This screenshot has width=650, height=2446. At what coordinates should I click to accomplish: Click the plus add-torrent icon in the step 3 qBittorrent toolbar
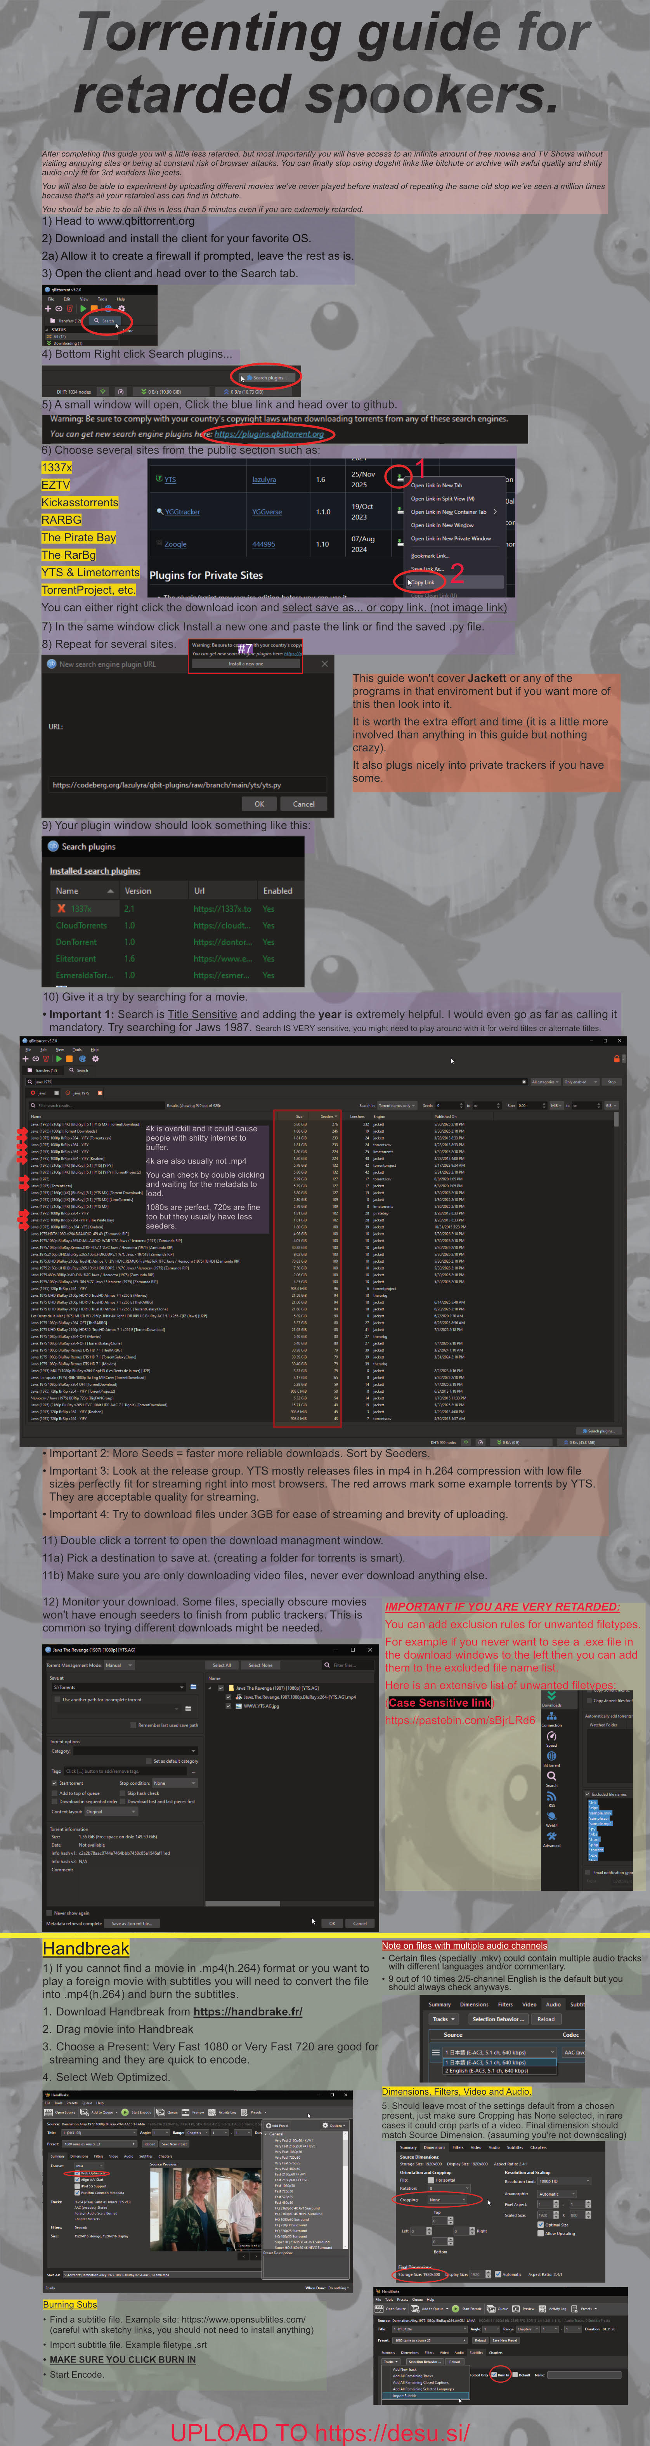tap(49, 309)
